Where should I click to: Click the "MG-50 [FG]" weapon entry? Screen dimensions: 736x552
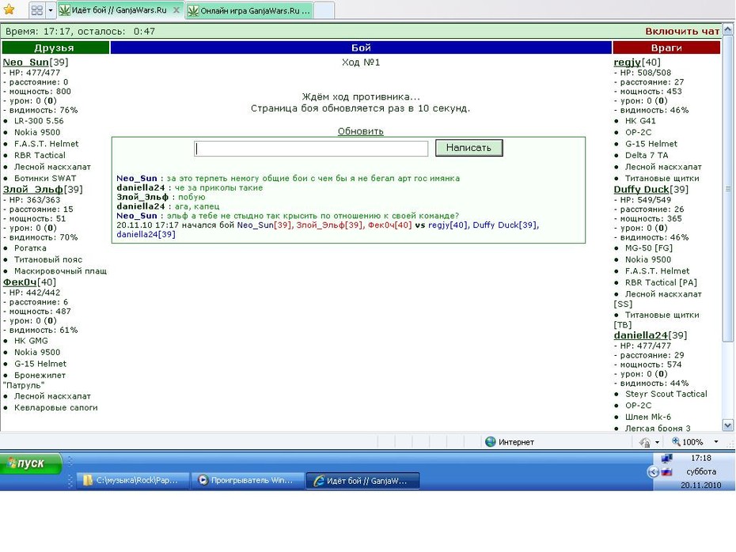(x=649, y=248)
